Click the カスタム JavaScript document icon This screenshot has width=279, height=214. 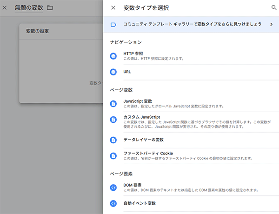click(x=113, y=120)
